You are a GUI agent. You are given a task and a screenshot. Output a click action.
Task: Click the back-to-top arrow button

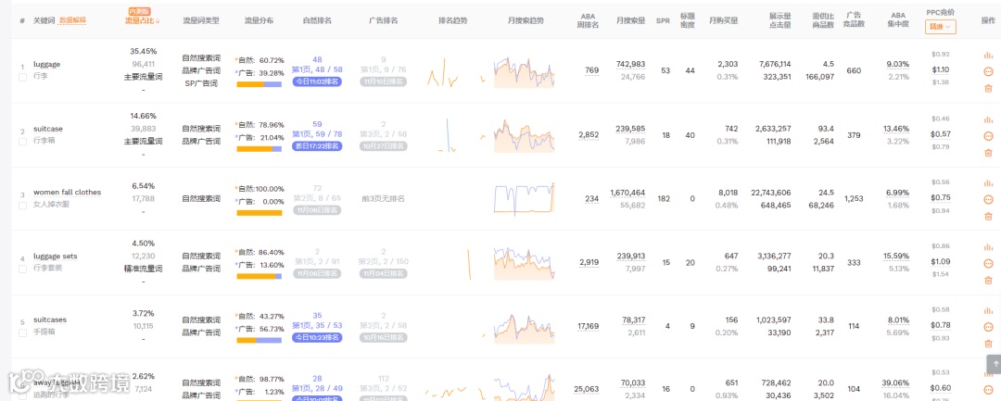994,364
